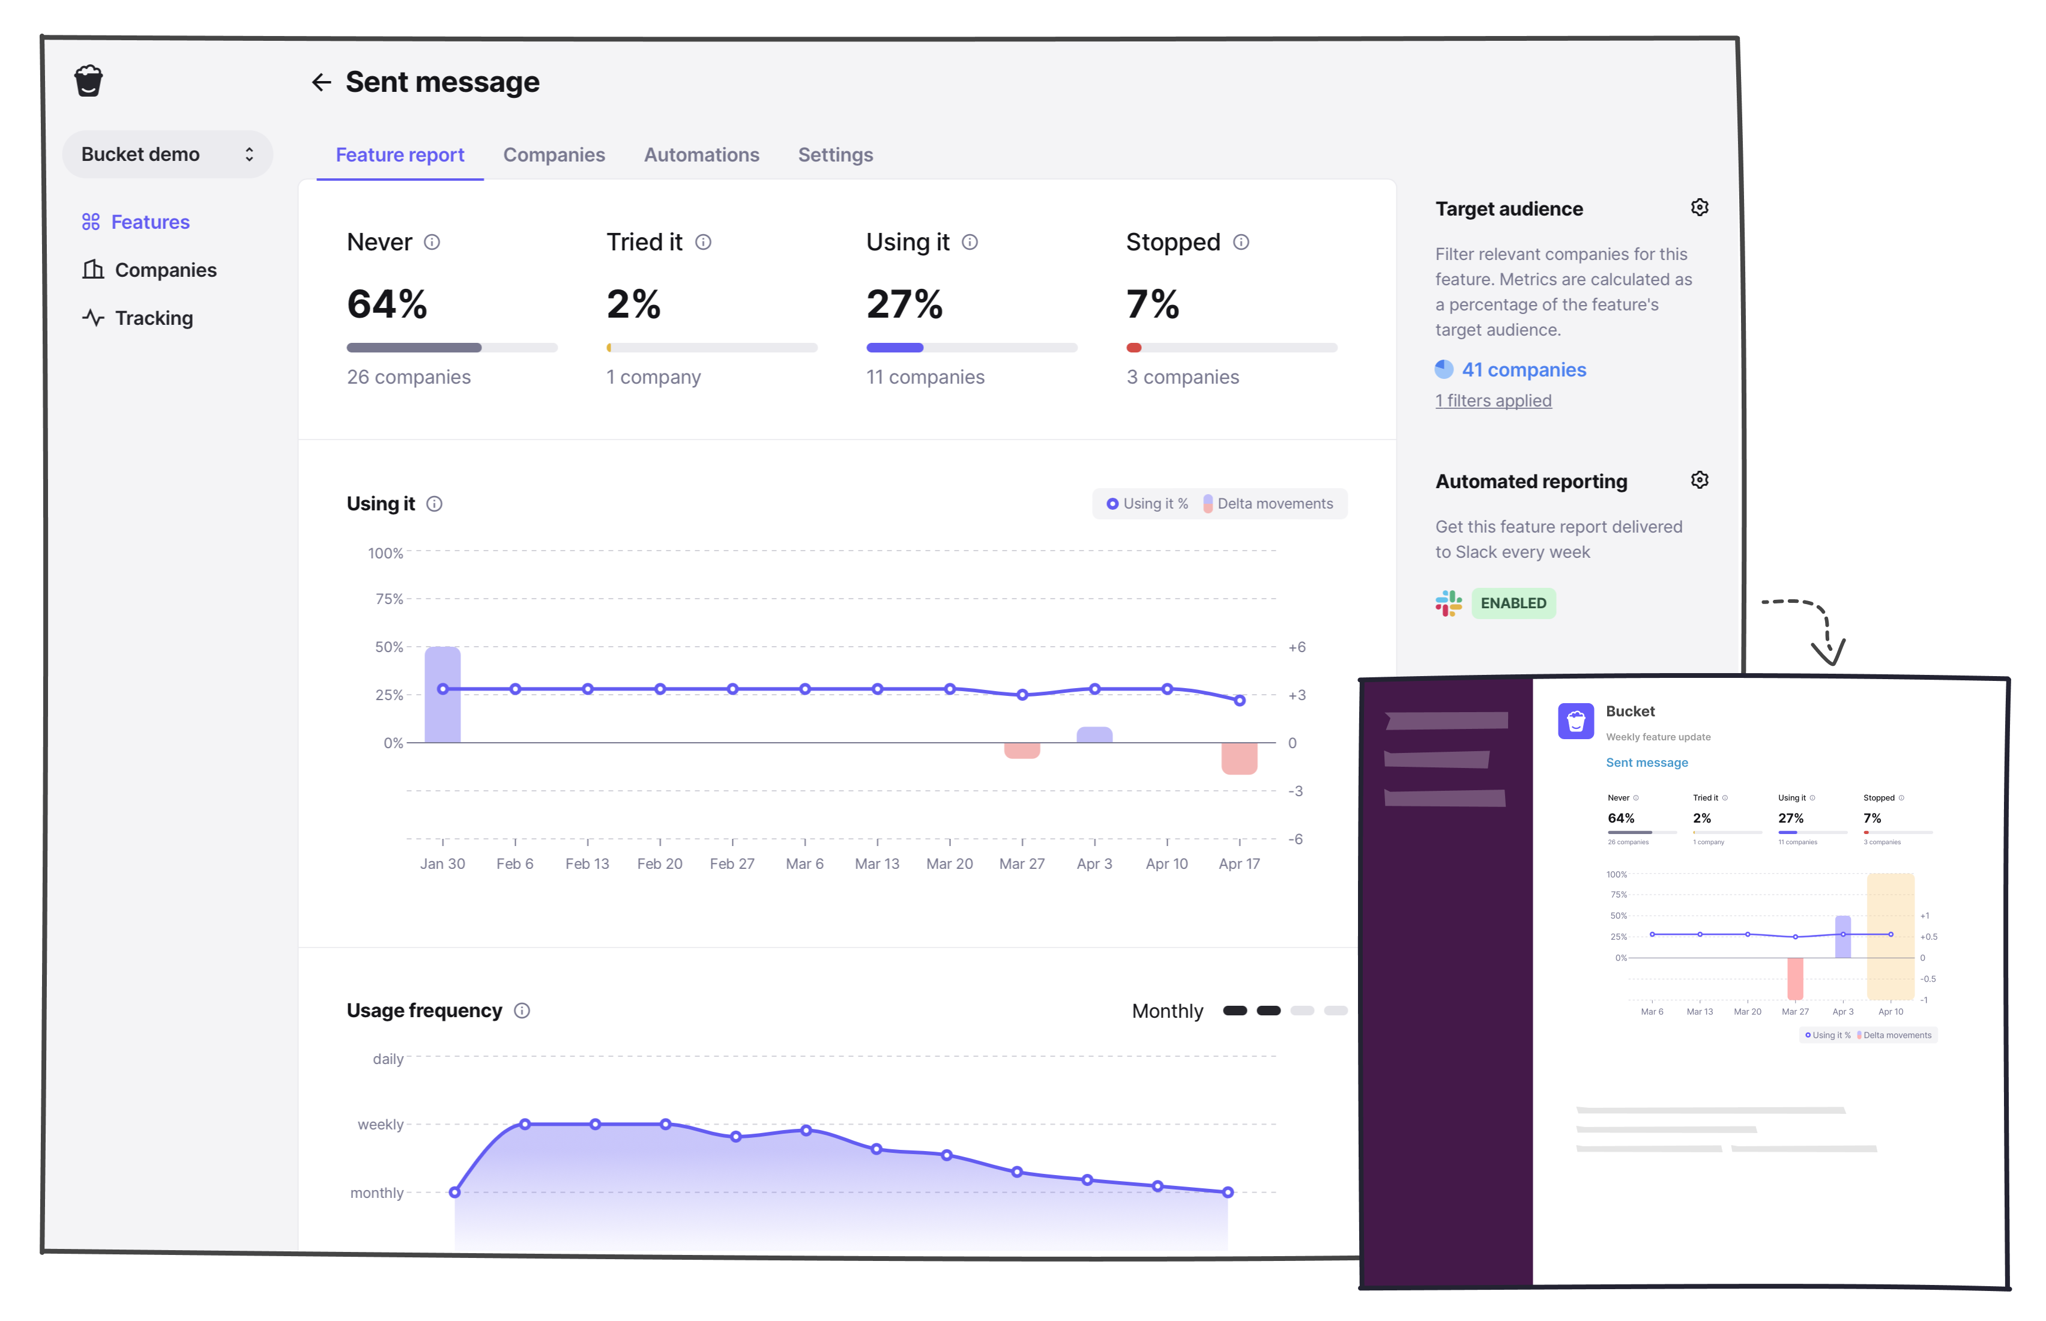Open Automated reporting settings gear

point(1699,480)
